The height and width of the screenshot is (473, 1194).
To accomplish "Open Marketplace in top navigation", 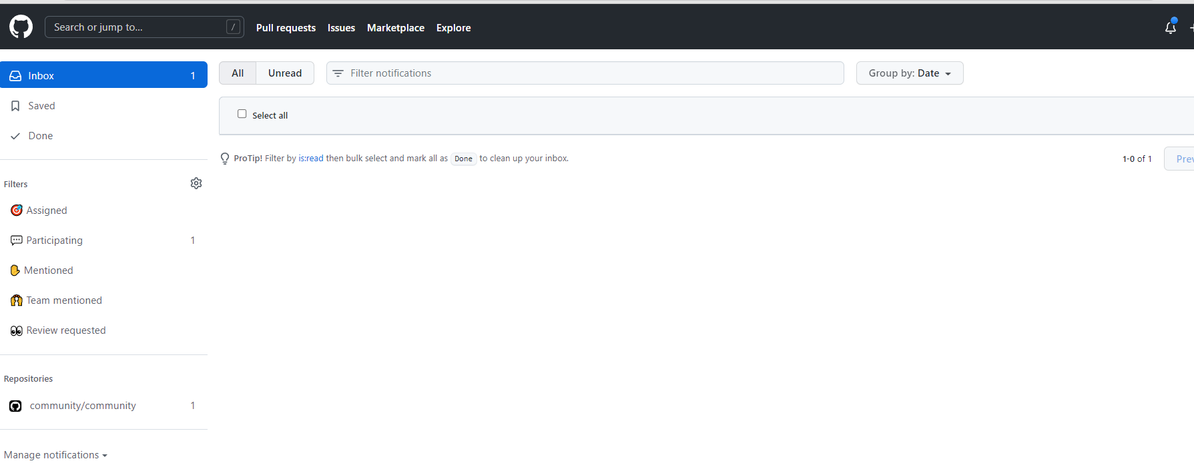I will coord(396,27).
